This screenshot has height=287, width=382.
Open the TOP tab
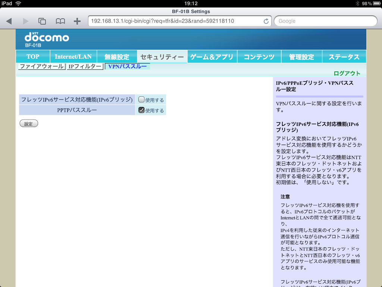pos(33,57)
